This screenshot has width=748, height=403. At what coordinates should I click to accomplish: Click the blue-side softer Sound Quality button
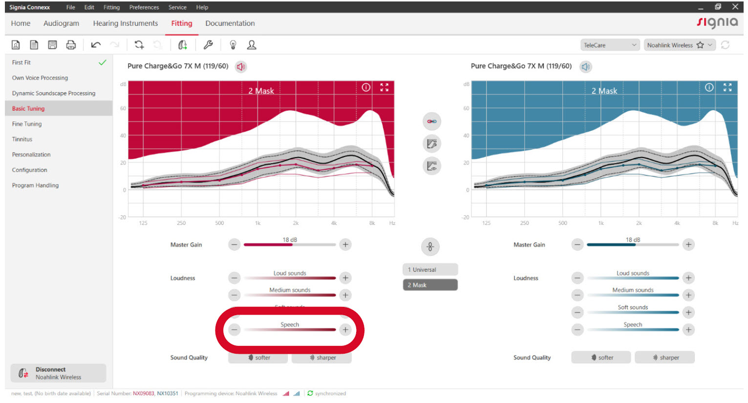601,358
